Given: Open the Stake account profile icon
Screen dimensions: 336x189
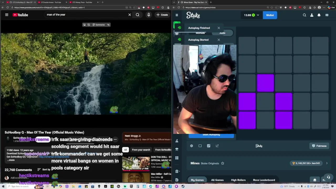Looking at the screenshot, I should click(312, 15).
